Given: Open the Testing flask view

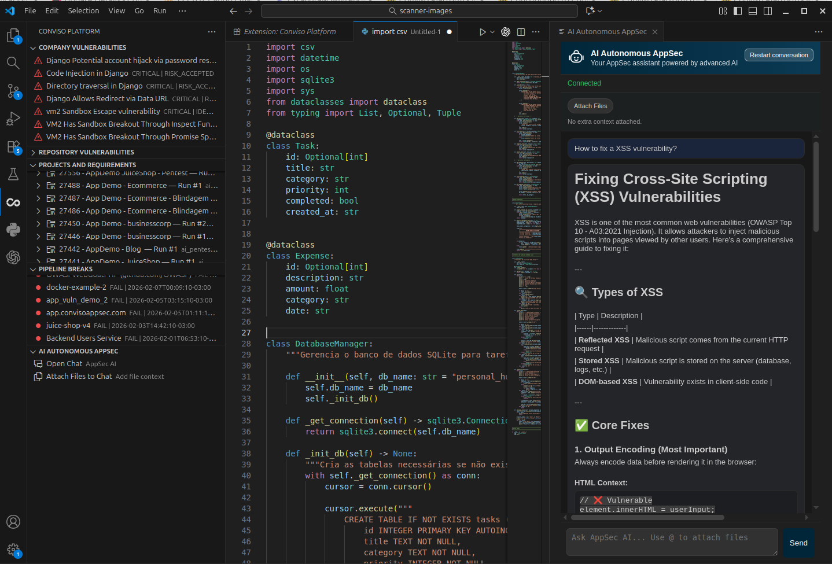Looking at the screenshot, I should click(x=13, y=174).
